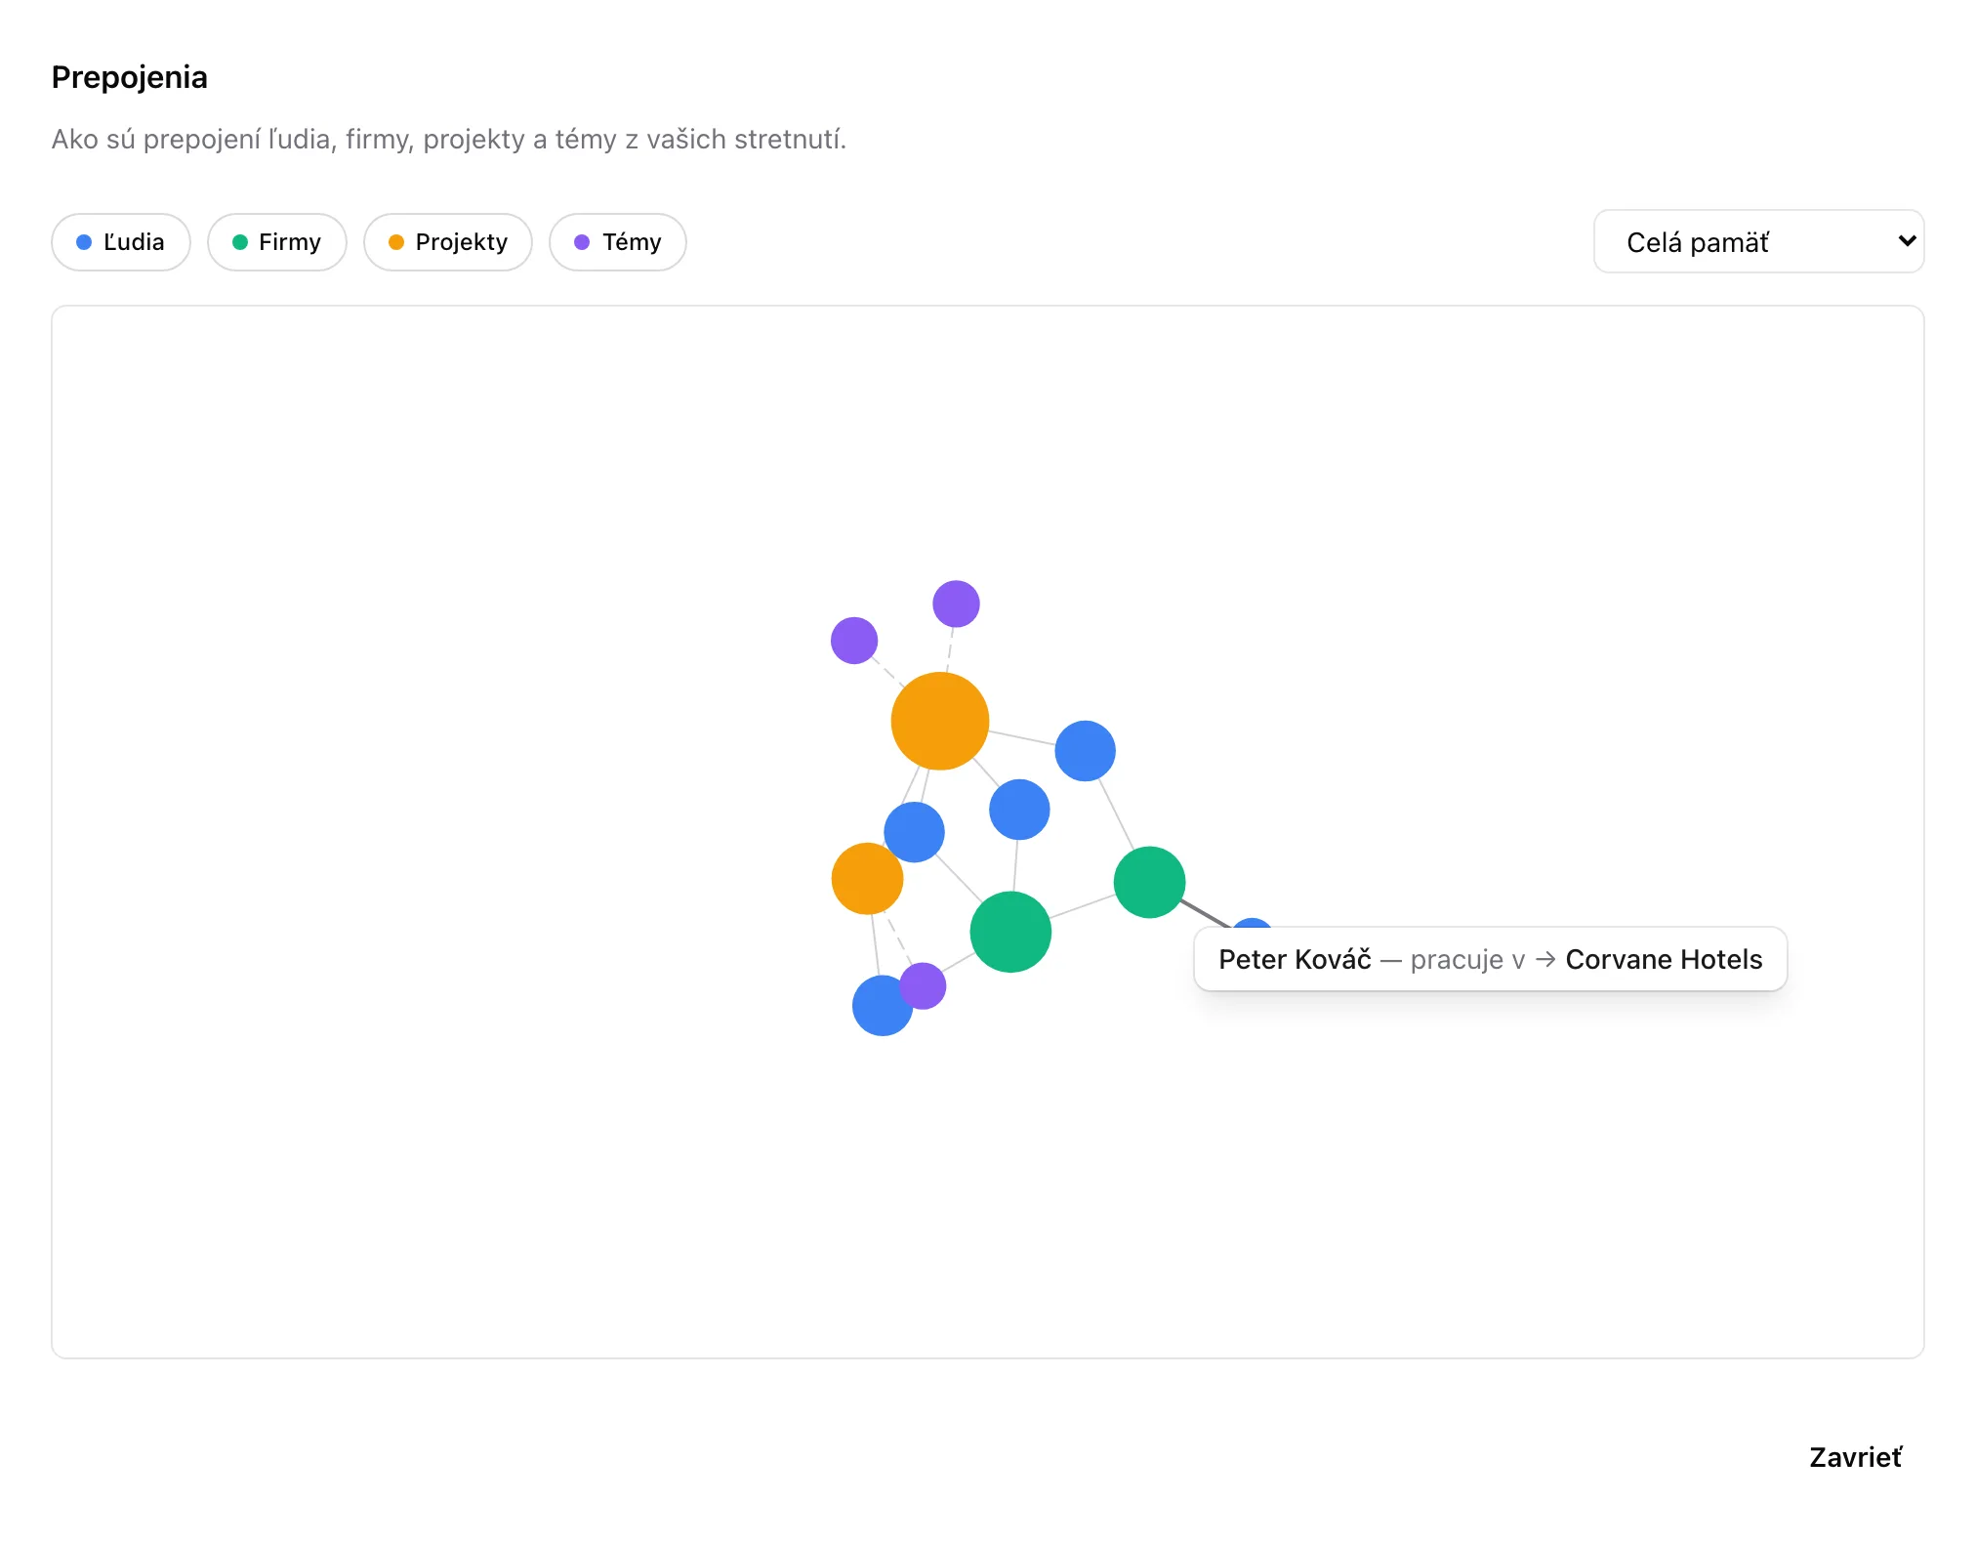1976x1543 pixels.
Task: Click the Peter Kováč tooltip label
Action: [x=1295, y=959]
